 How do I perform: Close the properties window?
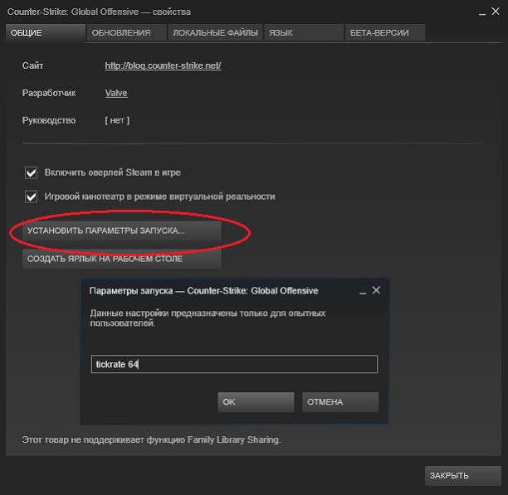pyautogui.click(x=496, y=12)
